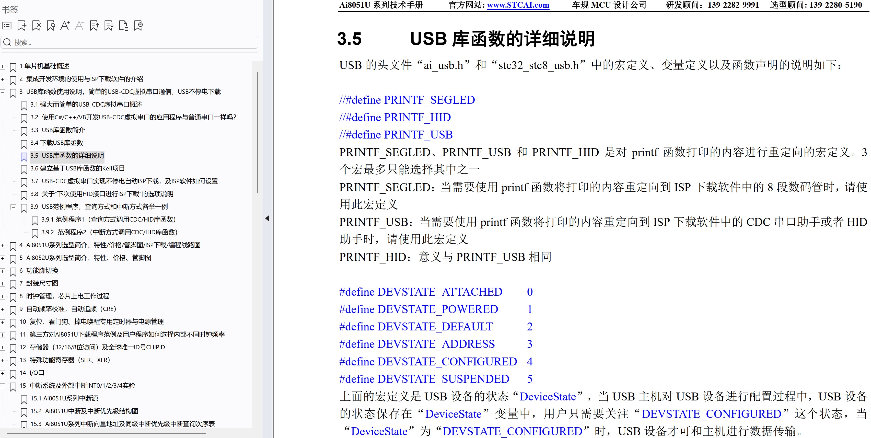The image size is (871, 438).
Task: Open bookmark 9 自动频率校准
Action: click(x=68, y=309)
